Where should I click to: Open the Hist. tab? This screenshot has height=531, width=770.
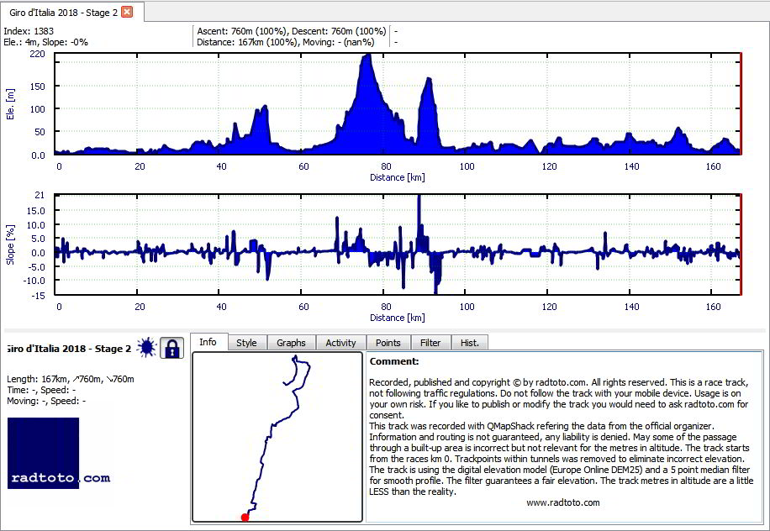[x=469, y=343]
